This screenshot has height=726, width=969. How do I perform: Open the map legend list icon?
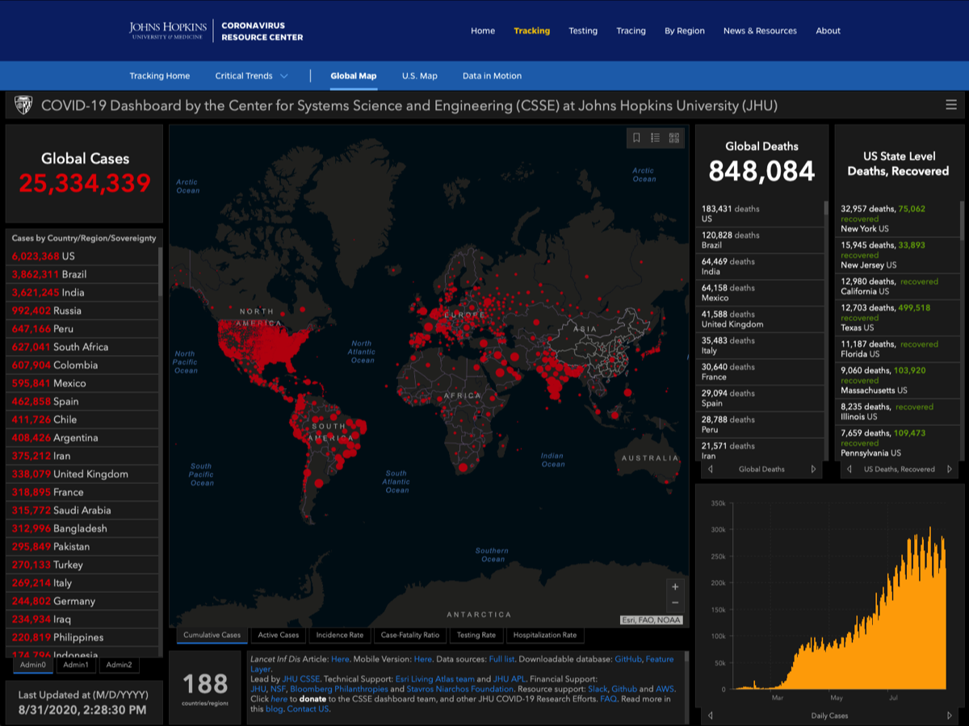coord(656,138)
